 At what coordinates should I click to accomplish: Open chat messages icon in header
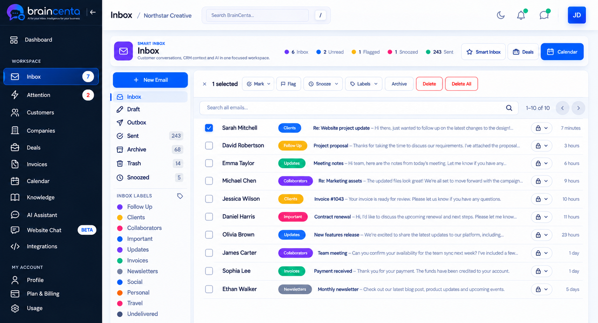coord(544,15)
